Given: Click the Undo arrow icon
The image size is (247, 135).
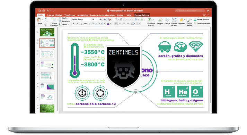Looking at the screenshot, I should (x=48, y=10).
